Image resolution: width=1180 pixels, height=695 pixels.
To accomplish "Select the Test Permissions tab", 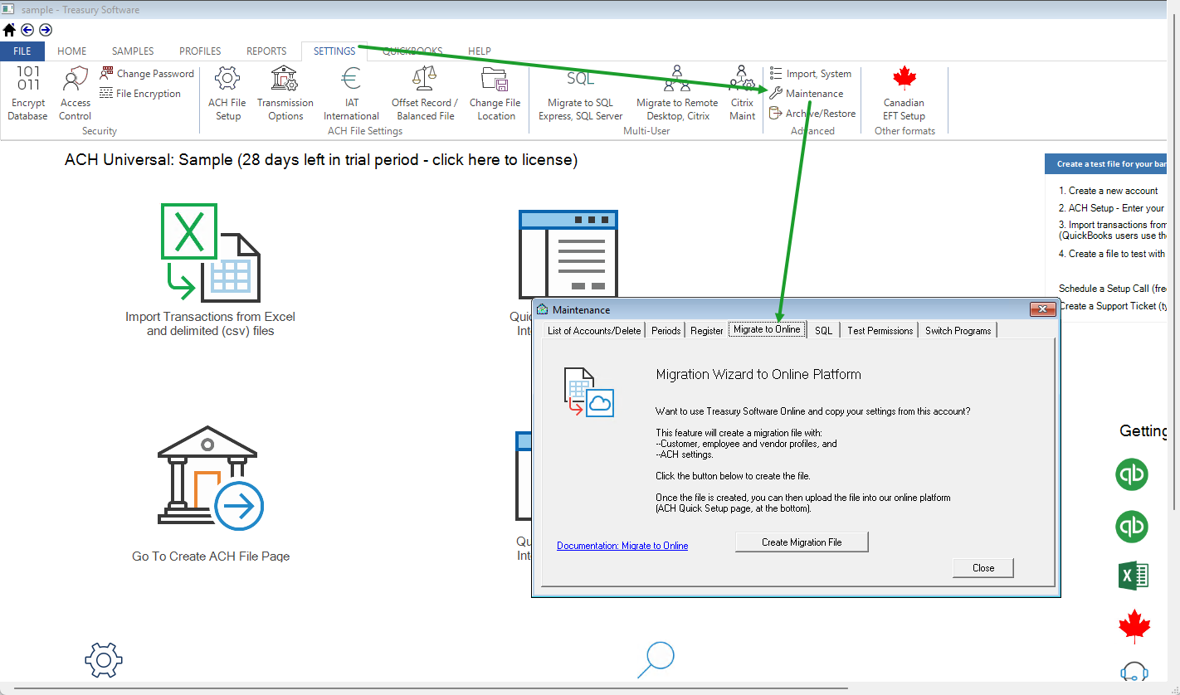I will 880,330.
